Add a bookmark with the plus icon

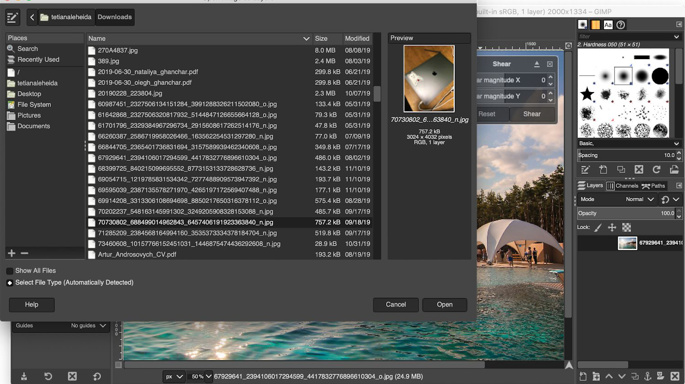point(12,253)
